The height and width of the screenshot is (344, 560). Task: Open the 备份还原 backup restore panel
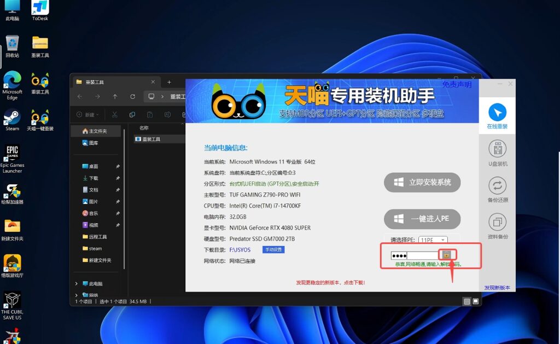pyautogui.click(x=497, y=190)
